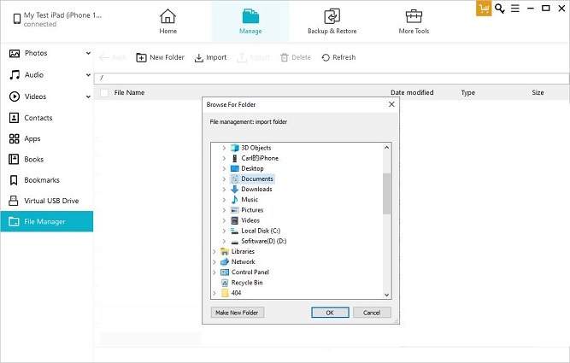
Task: Select the Downloads folder
Action: [256, 190]
